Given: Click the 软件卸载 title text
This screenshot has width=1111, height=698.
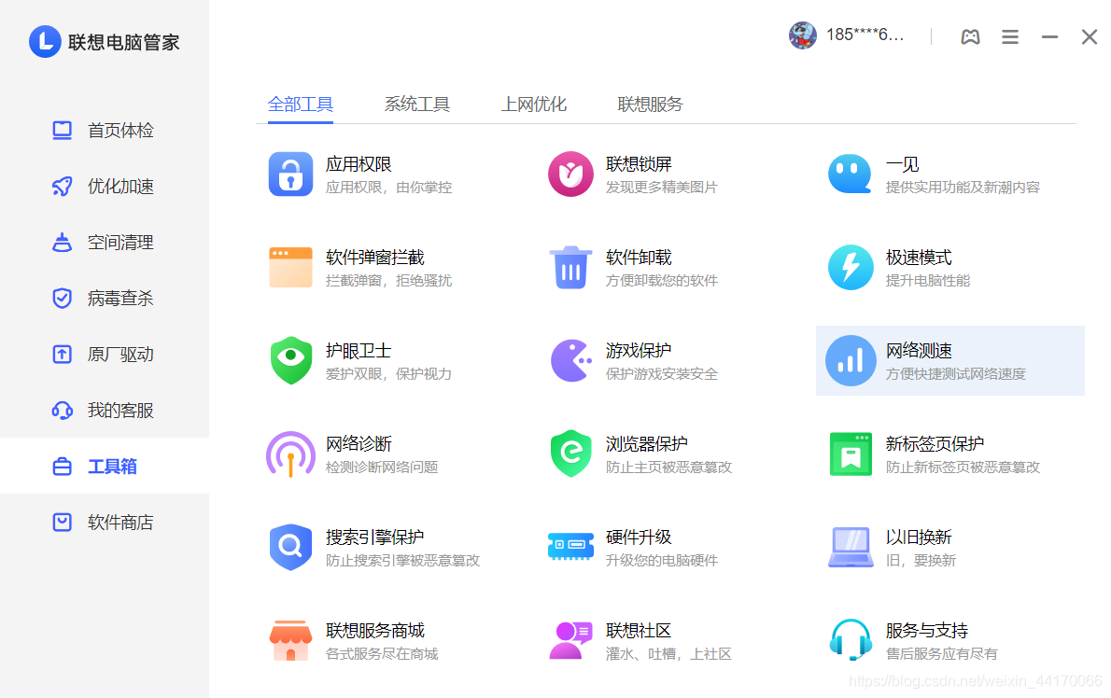Looking at the screenshot, I should [639, 258].
